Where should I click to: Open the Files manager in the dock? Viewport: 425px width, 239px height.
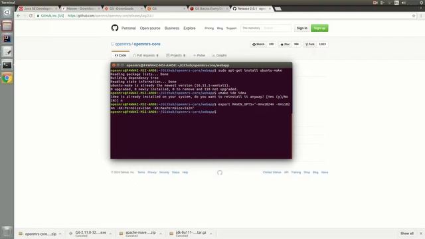(7, 26)
